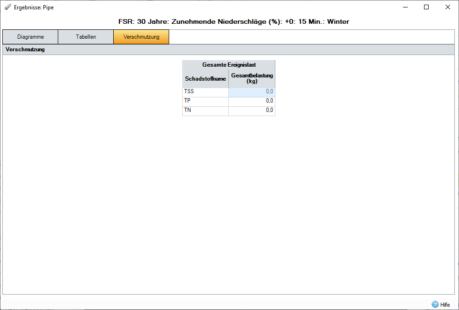The image size is (459, 310).
Task: Click the Gesamtbelastung (kg) column header
Action: pos(252,78)
